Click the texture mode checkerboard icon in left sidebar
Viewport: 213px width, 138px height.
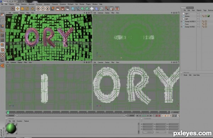pos(2,55)
